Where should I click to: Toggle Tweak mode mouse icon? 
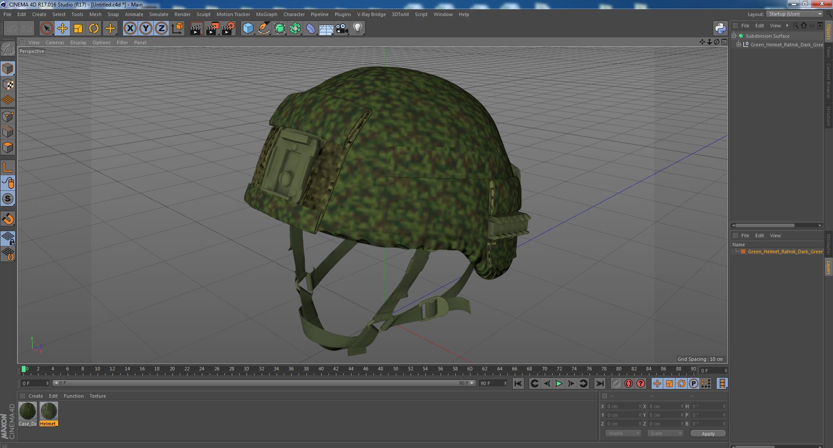8,183
